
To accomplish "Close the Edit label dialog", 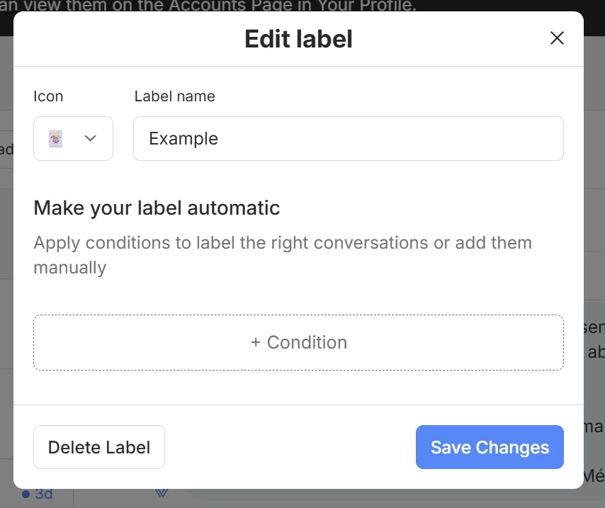I will click(557, 38).
